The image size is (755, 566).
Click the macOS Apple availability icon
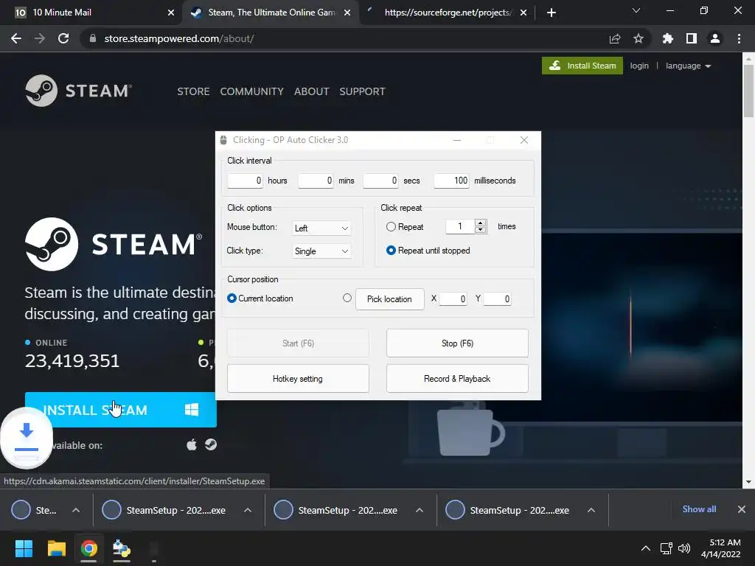[192, 444]
